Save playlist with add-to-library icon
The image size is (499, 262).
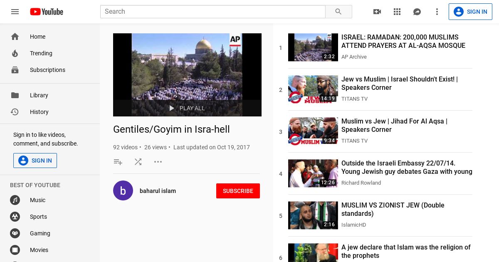(x=118, y=162)
